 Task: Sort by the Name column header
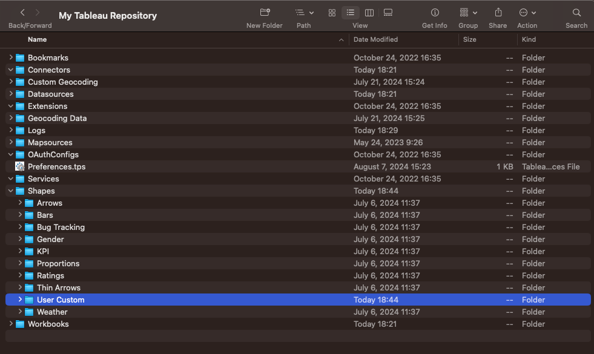pyautogui.click(x=37, y=39)
